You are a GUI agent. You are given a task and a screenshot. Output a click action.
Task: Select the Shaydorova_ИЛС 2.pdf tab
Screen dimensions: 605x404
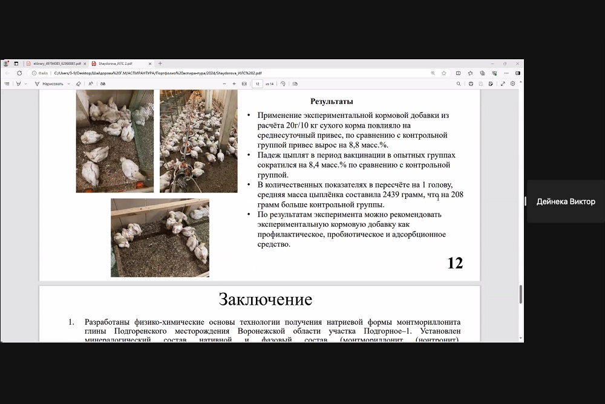tap(116, 63)
